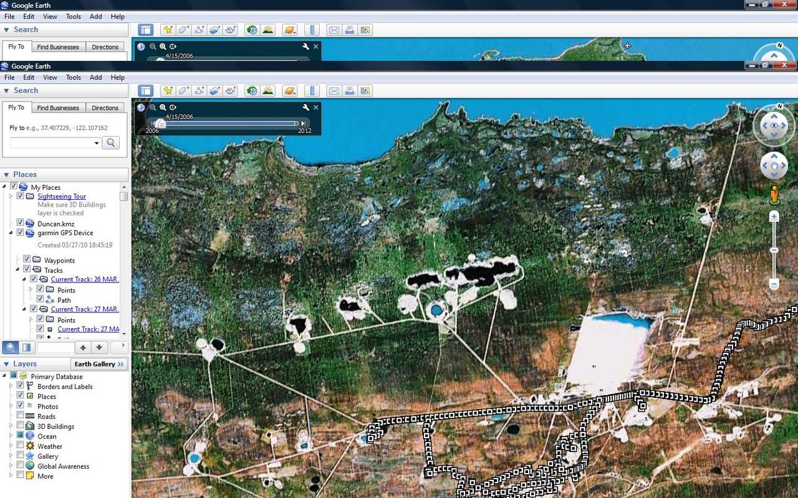The height and width of the screenshot is (498, 798).
Task: Show the ruler tool
Action: pyautogui.click(x=312, y=91)
